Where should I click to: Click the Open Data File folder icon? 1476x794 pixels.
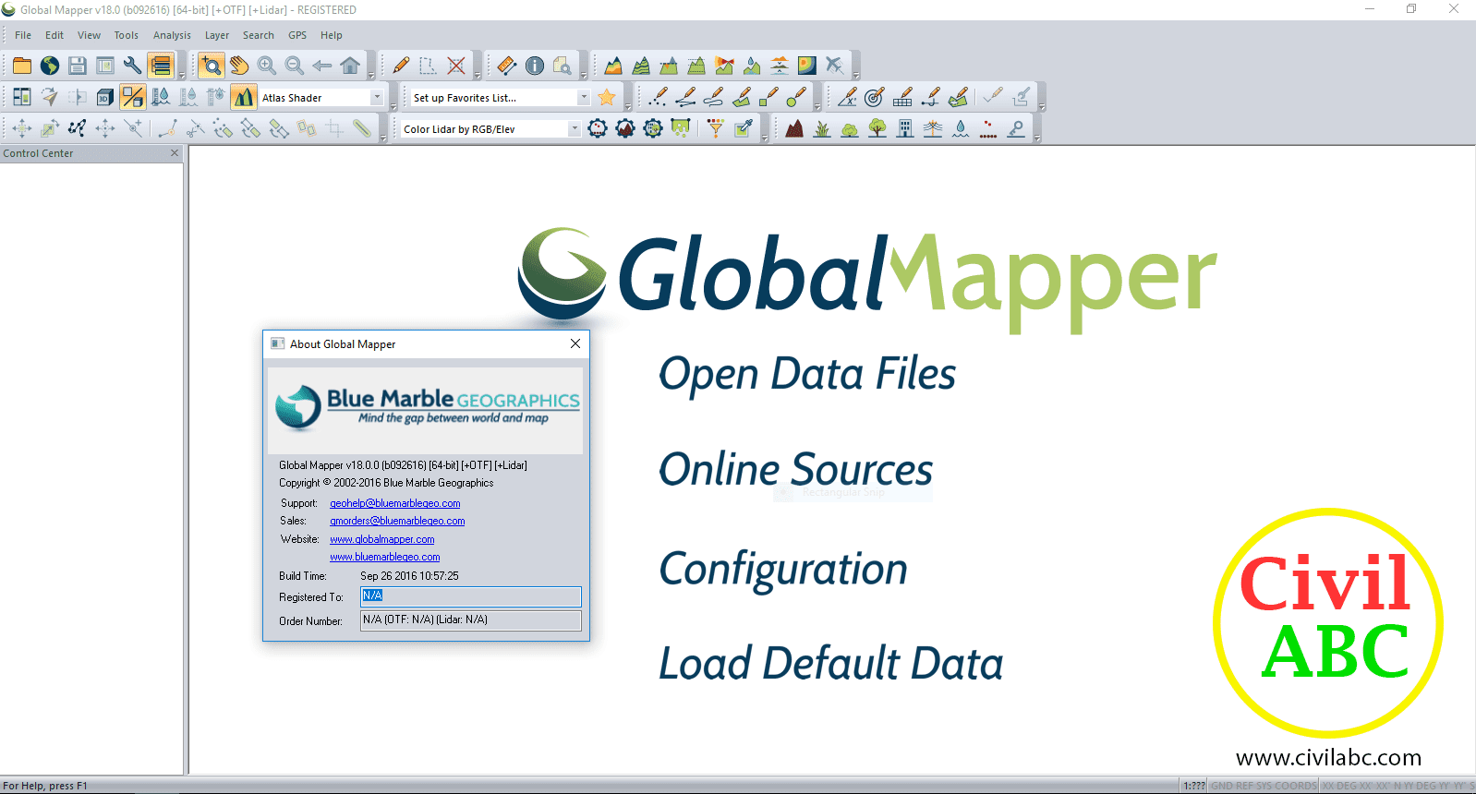22,66
